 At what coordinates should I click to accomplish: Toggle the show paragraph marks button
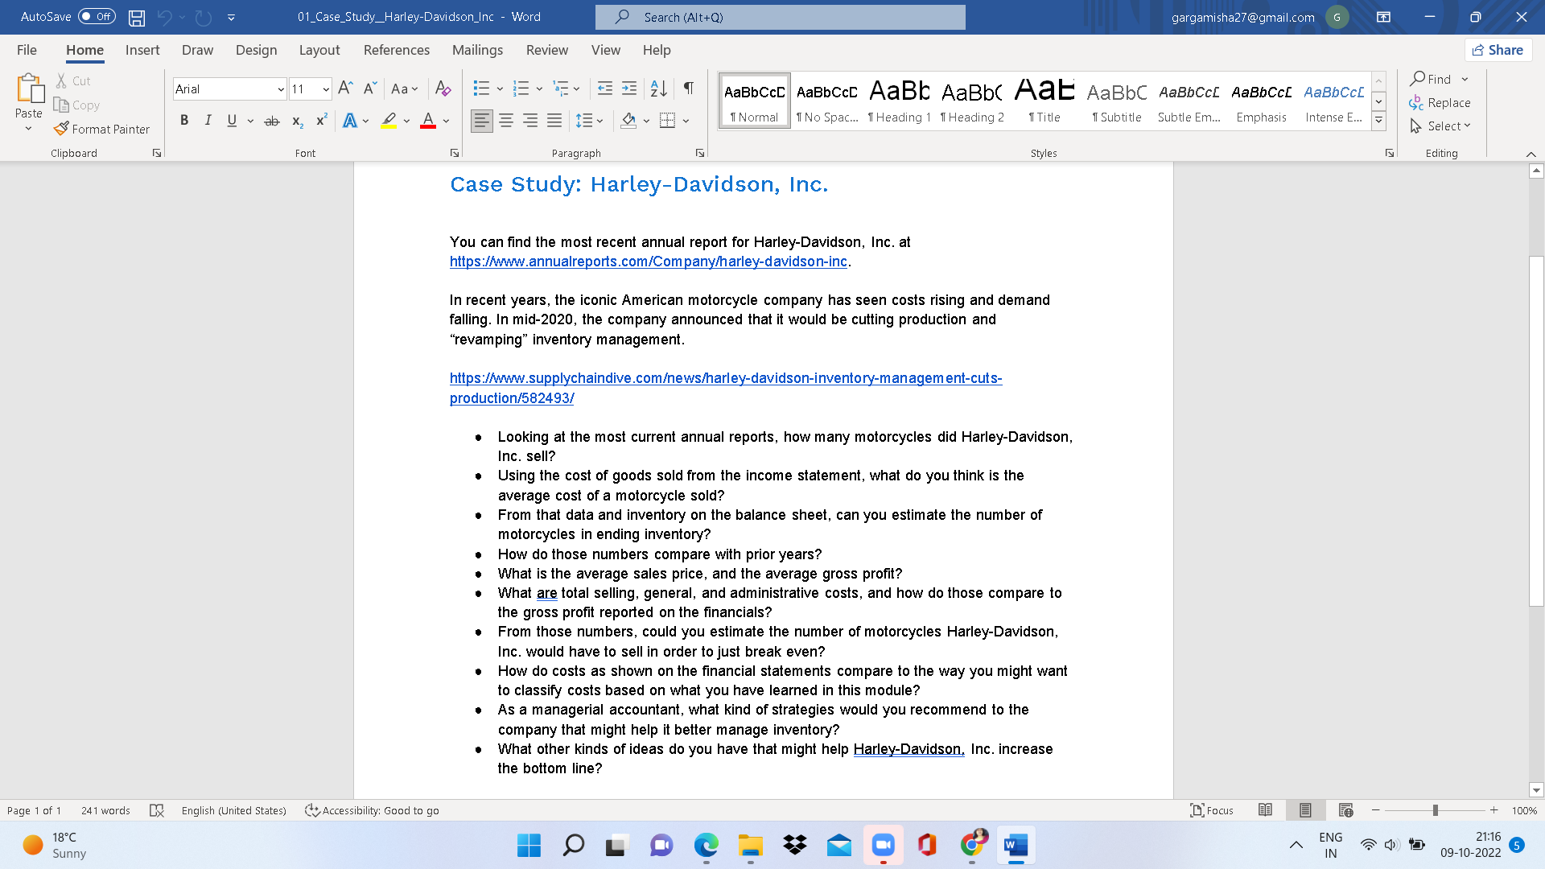(x=688, y=89)
